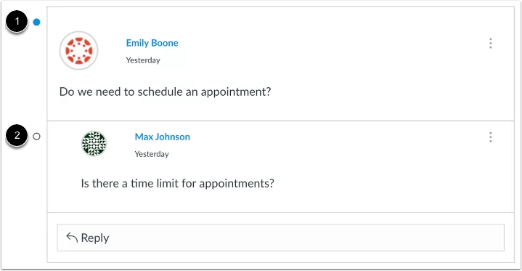Open the three-dot options menu on Max's reply
The image size is (522, 271).
(x=490, y=137)
